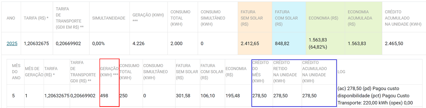Viewport: 426px width, 108px height.
Task: Select the ANO column header
Action: coord(11,18)
